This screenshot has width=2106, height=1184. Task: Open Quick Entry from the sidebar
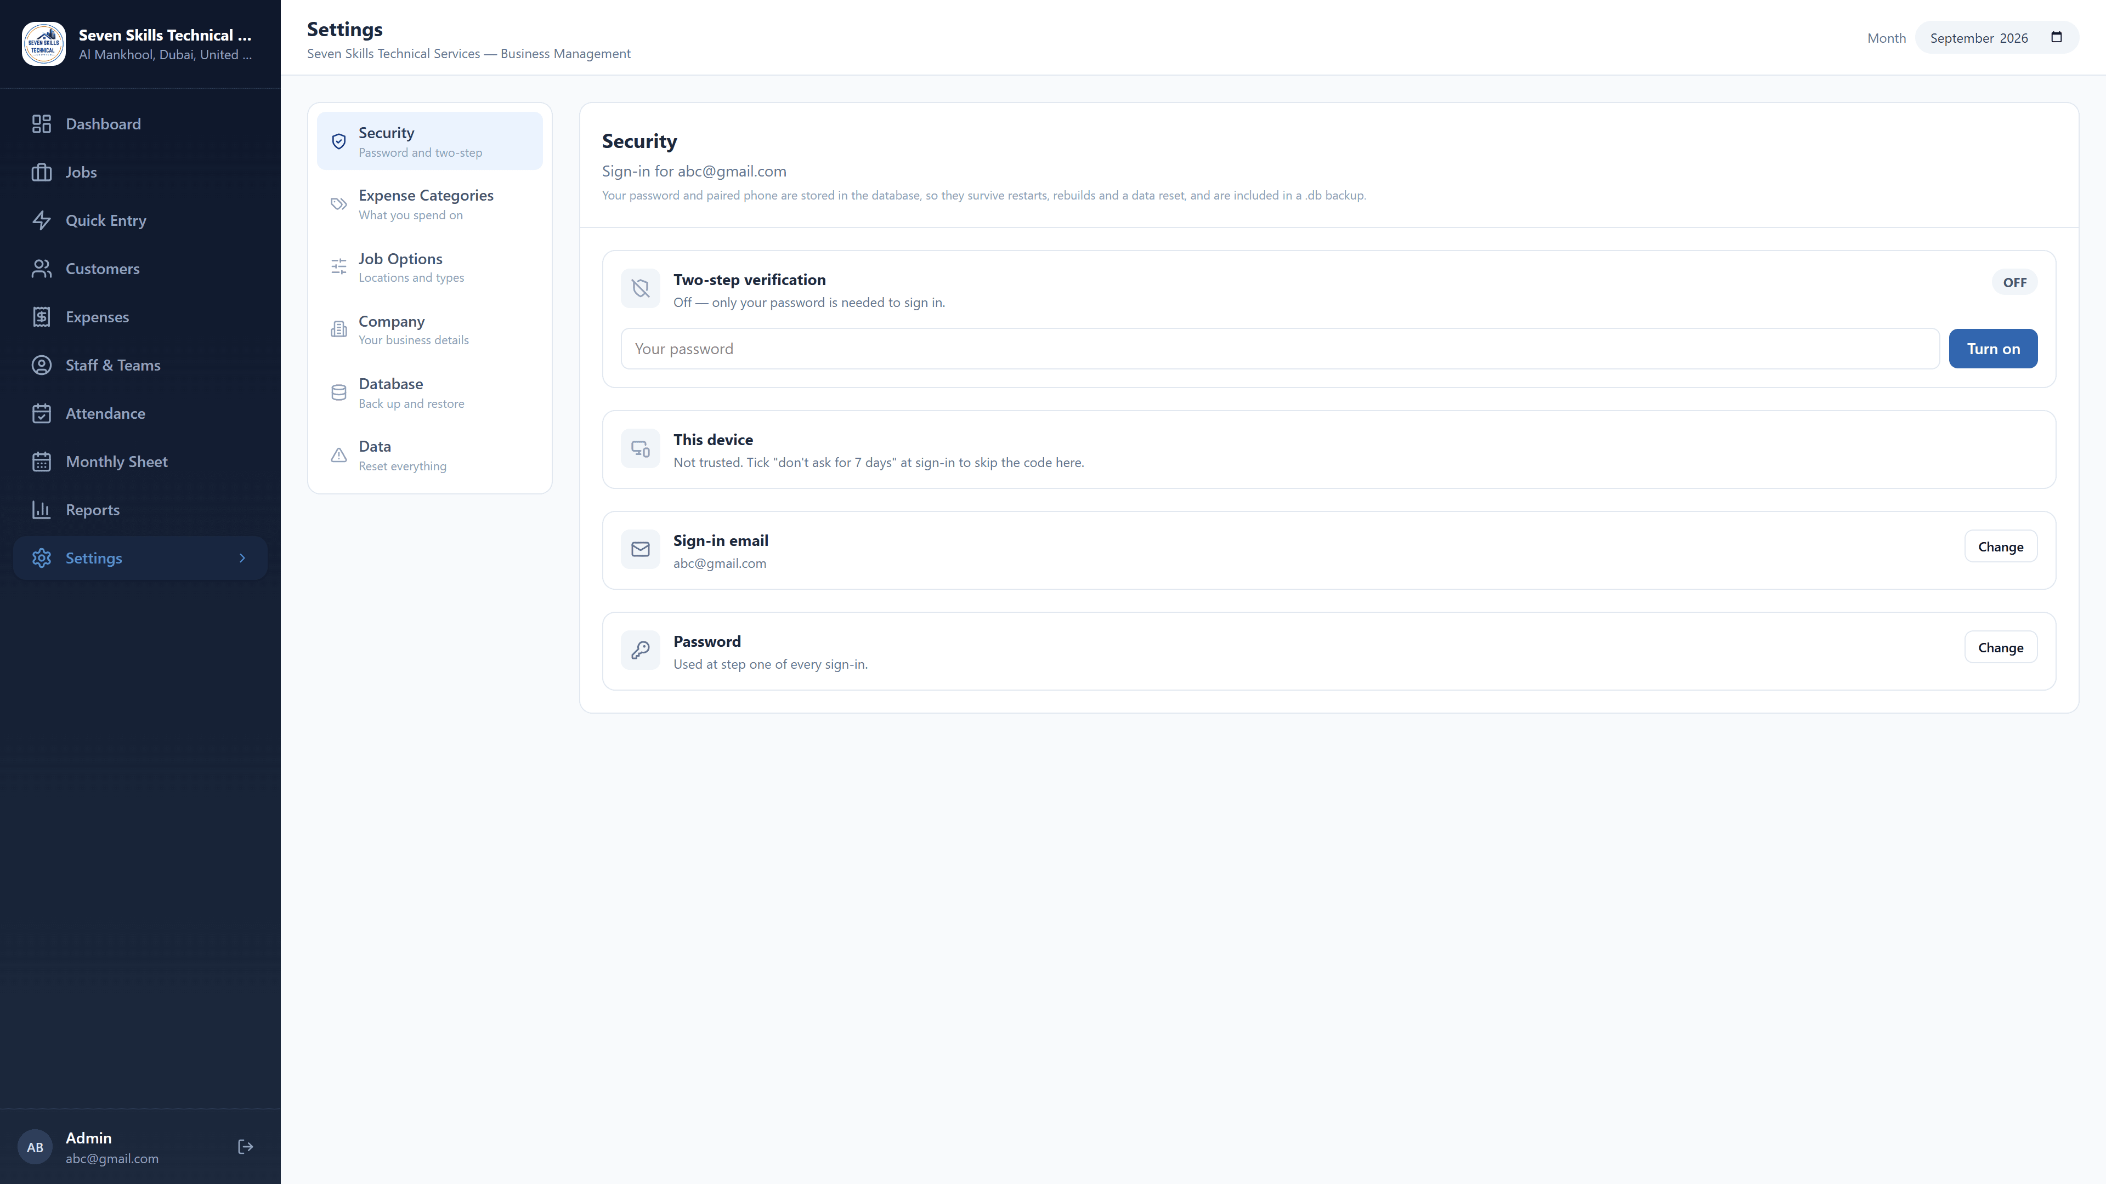pos(140,220)
